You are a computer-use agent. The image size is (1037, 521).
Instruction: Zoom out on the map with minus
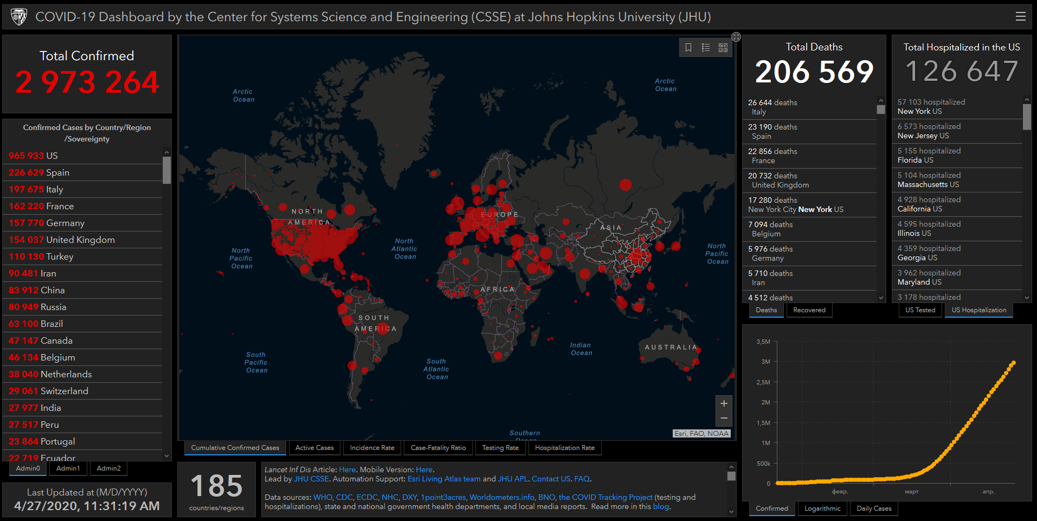pyautogui.click(x=724, y=418)
